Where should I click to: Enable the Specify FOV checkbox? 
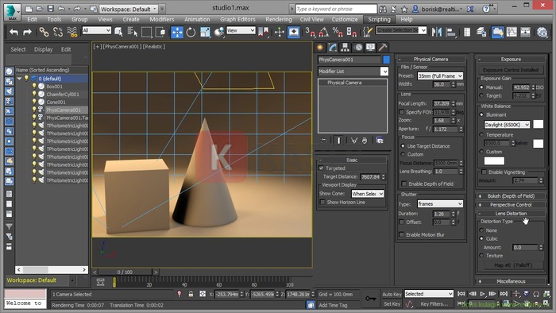[x=401, y=112]
